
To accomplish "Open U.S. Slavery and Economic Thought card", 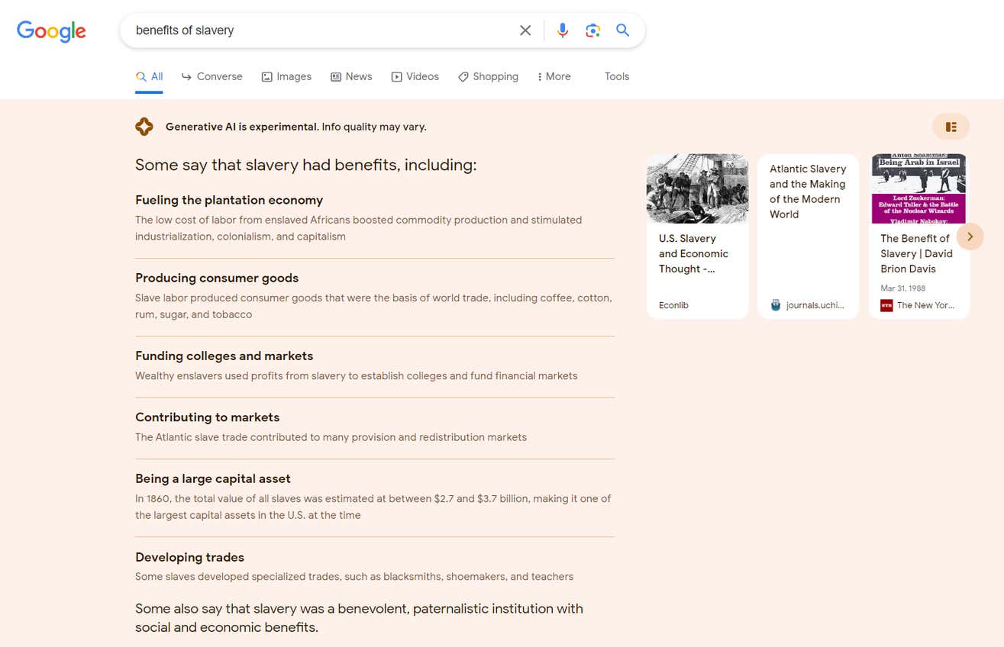I will click(693, 253).
